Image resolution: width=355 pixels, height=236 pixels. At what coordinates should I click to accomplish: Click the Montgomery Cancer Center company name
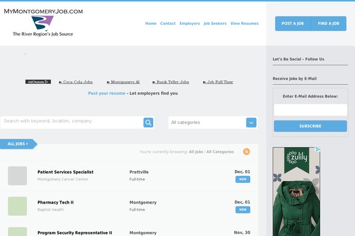pyautogui.click(x=63, y=179)
